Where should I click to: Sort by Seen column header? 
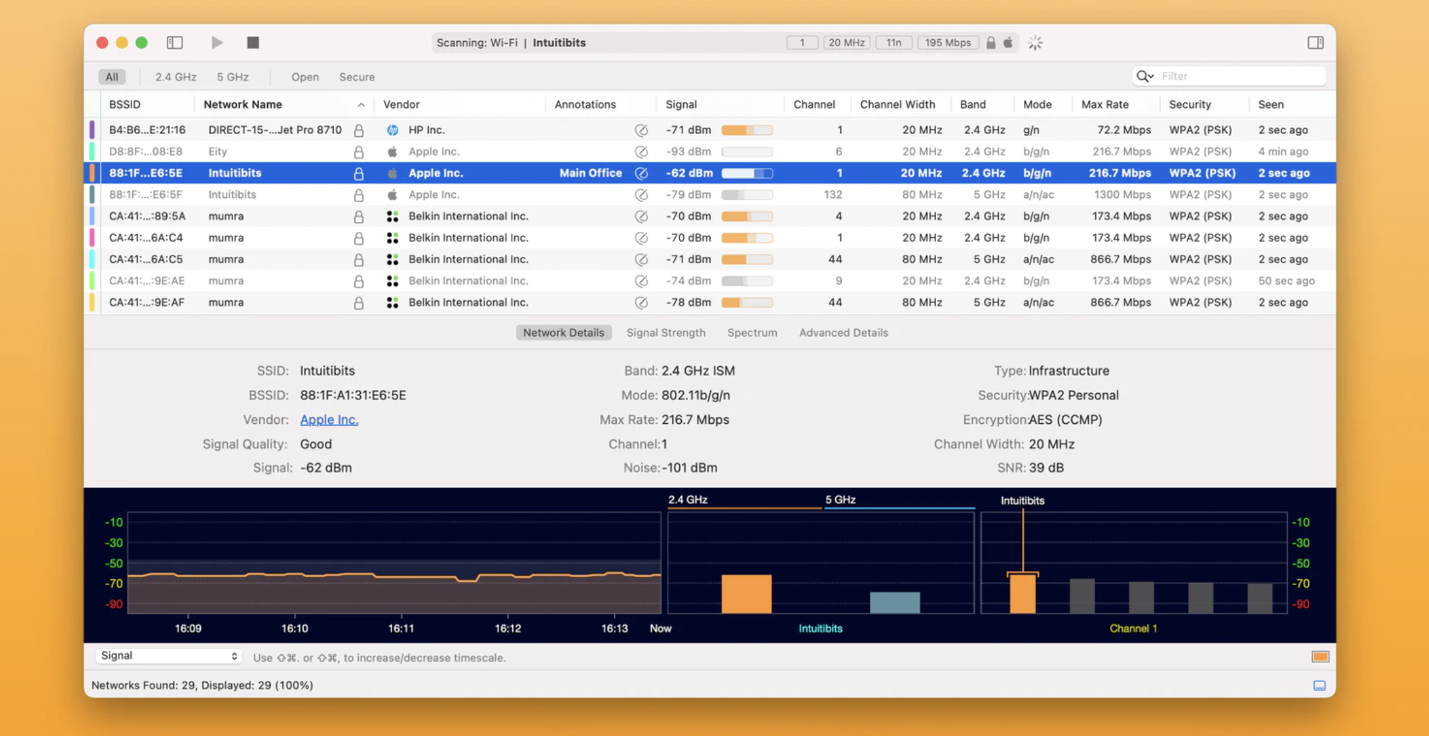(x=1270, y=104)
